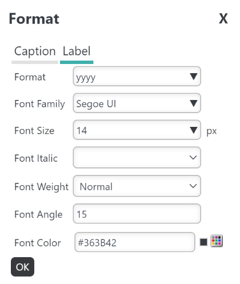Select the Label tab
The image size is (240, 284).
pos(77,51)
